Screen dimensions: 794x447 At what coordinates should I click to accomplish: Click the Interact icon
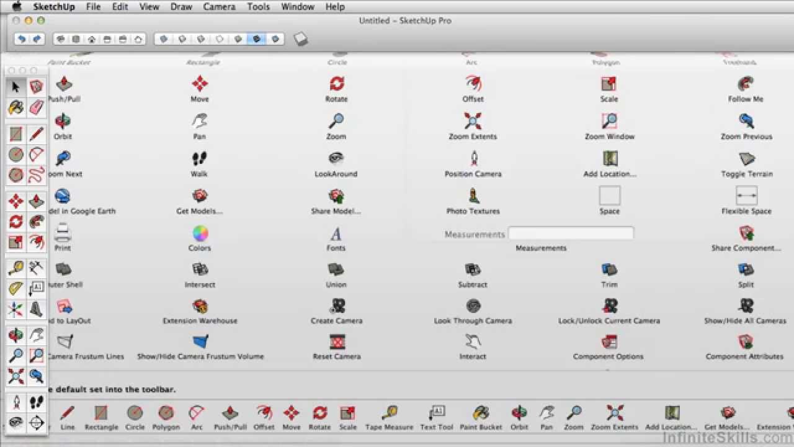click(x=473, y=341)
